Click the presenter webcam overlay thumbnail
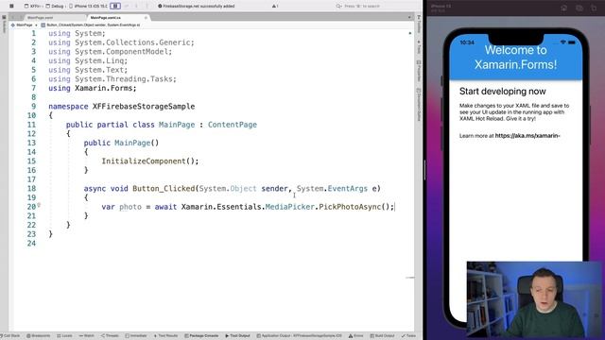This screenshot has width=605, height=340. coord(534,300)
